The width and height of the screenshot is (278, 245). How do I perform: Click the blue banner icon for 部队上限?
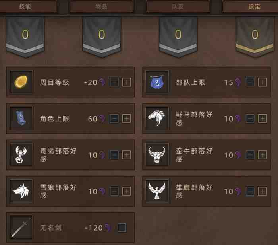[157, 82]
